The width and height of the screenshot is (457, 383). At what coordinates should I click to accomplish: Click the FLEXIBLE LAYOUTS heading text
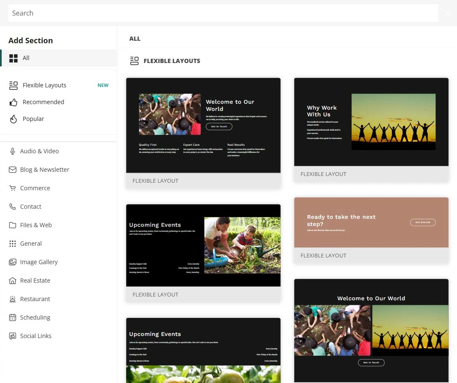172,61
